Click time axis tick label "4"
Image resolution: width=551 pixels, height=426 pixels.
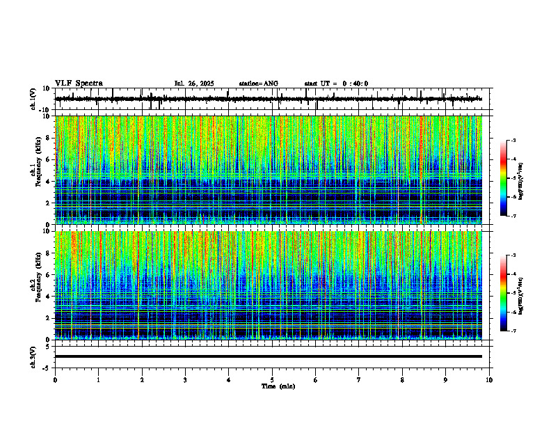(229, 380)
